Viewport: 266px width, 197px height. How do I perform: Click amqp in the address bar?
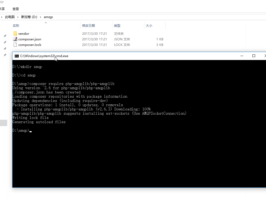[48, 17]
